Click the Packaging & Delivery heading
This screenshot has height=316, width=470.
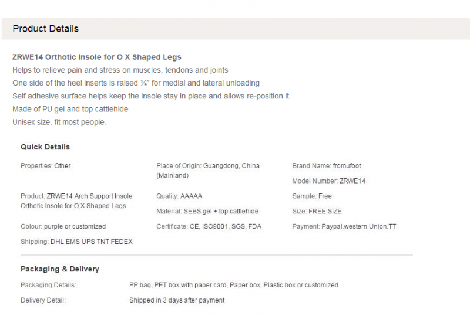point(60,269)
